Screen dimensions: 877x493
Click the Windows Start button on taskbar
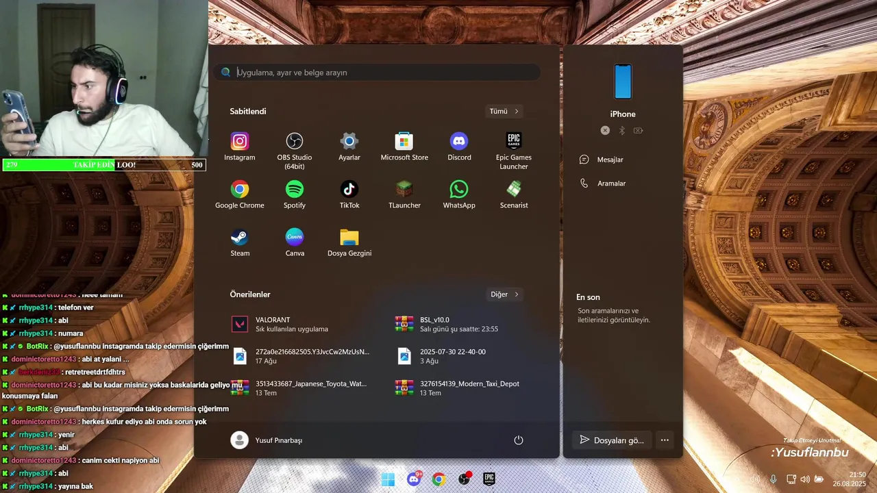388,479
